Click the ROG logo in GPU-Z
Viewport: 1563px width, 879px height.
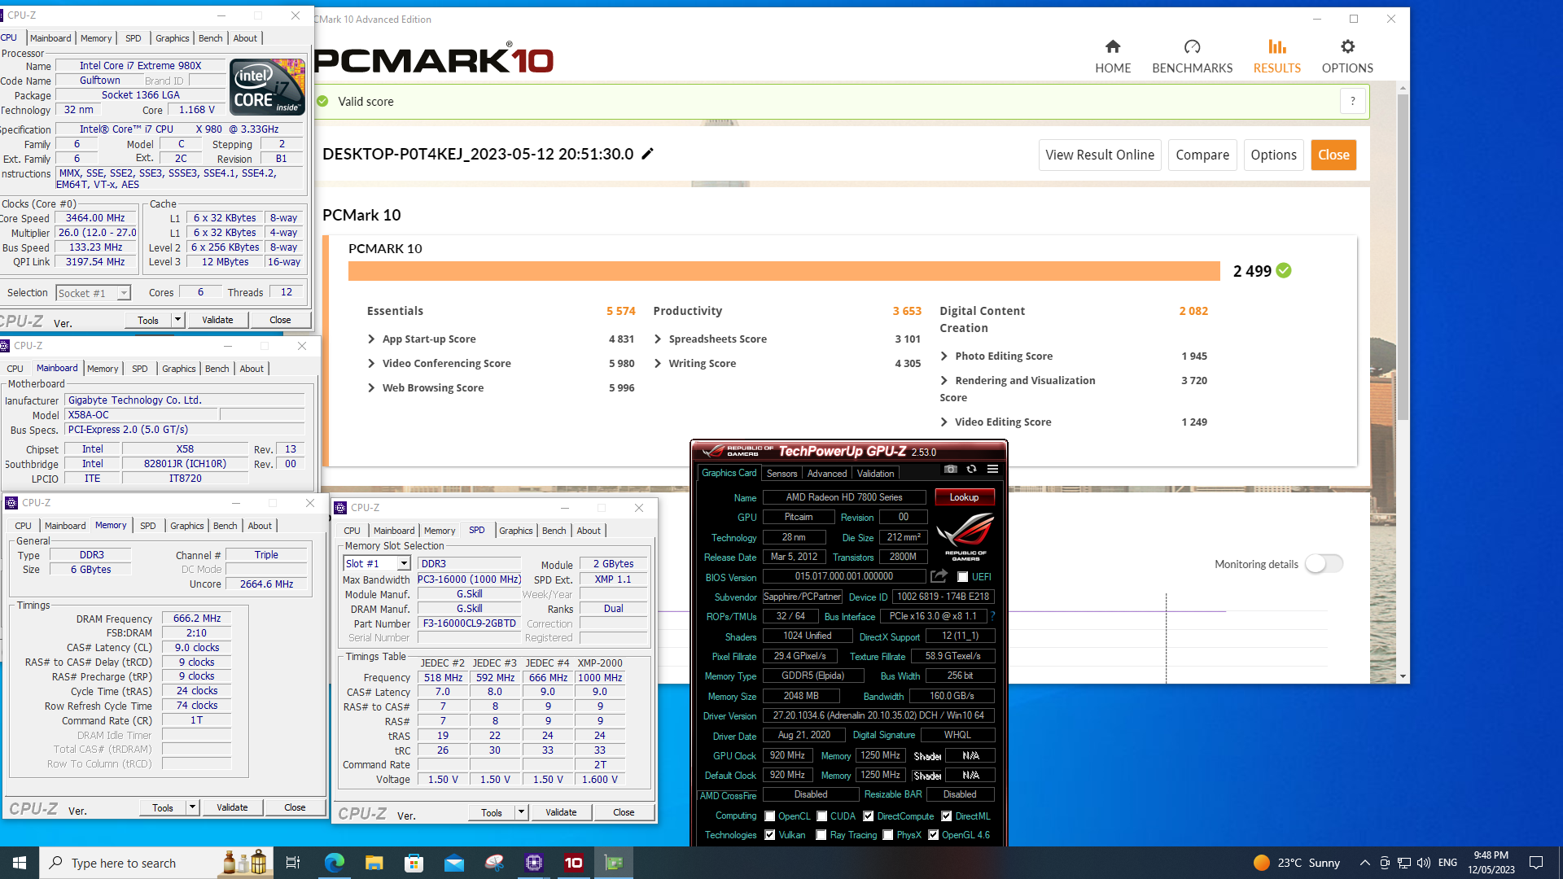965,536
